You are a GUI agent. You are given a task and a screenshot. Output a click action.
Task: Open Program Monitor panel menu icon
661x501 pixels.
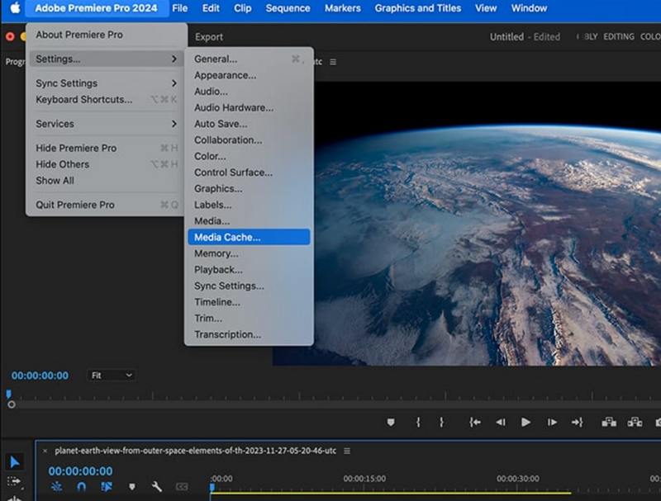point(333,62)
